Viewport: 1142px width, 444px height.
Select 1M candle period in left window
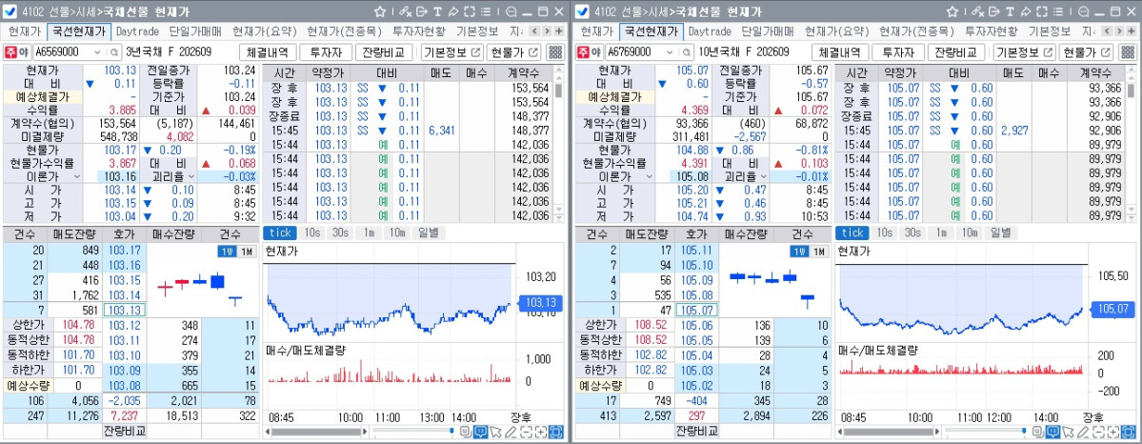(247, 252)
